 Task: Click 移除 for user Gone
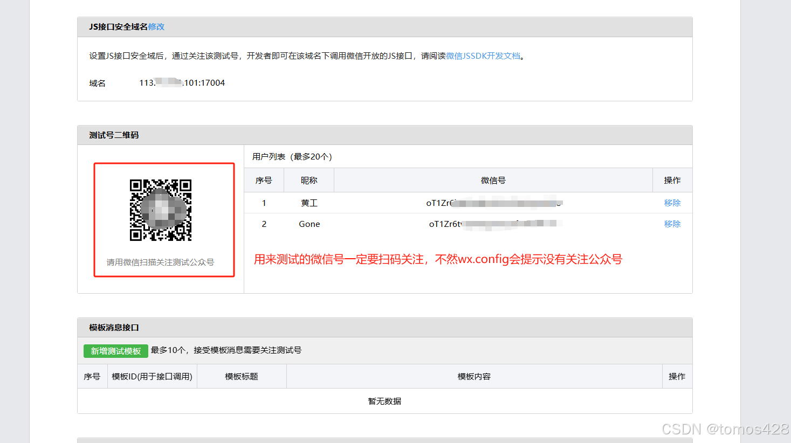[x=672, y=224]
